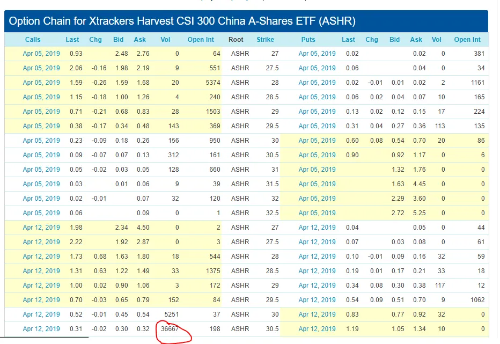Viewport: 500px width, 344px height.
Task: Select the 36667 call volume cell
Action: pyautogui.click(x=170, y=329)
